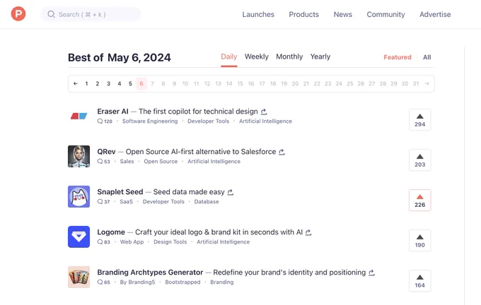
Task: Open the Launches menu
Action: point(258,14)
